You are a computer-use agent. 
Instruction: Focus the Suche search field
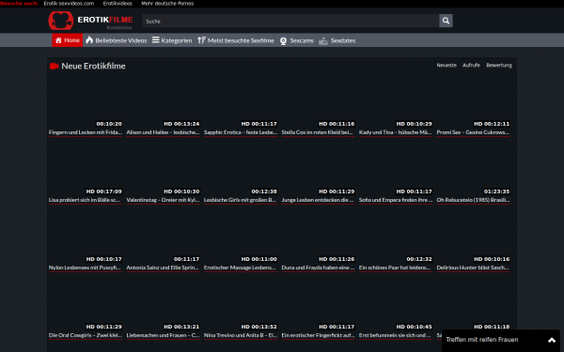290,21
